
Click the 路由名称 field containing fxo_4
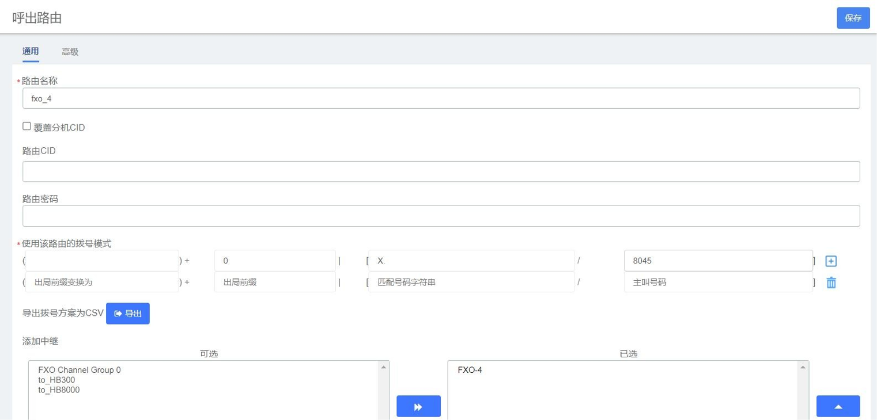pyautogui.click(x=441, y=98)
